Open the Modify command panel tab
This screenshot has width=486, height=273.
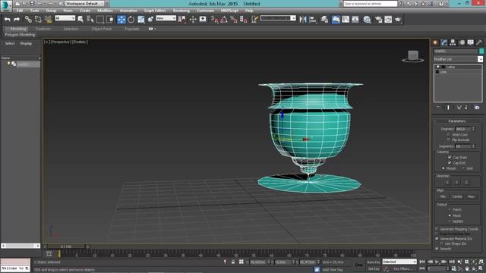(443, 42)
